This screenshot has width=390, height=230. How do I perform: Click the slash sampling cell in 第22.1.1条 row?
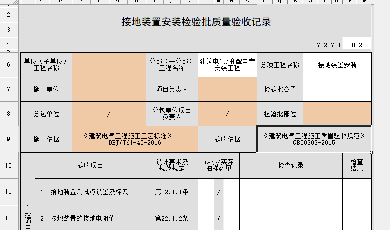coord(219,192)
